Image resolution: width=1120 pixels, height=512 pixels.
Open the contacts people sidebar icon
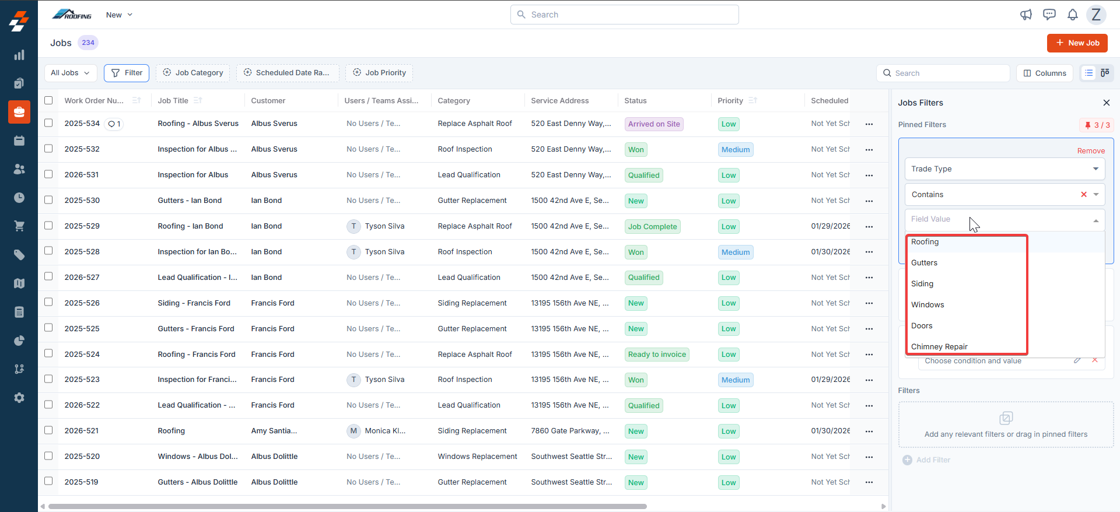coord(19,169)
